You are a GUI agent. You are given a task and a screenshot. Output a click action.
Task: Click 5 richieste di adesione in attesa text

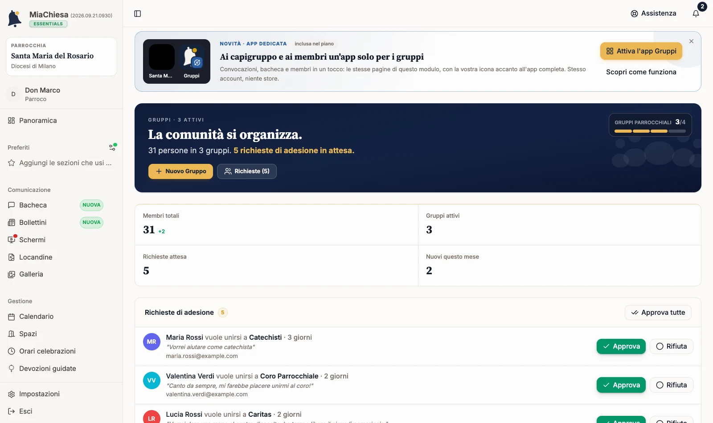click(294, 150)
